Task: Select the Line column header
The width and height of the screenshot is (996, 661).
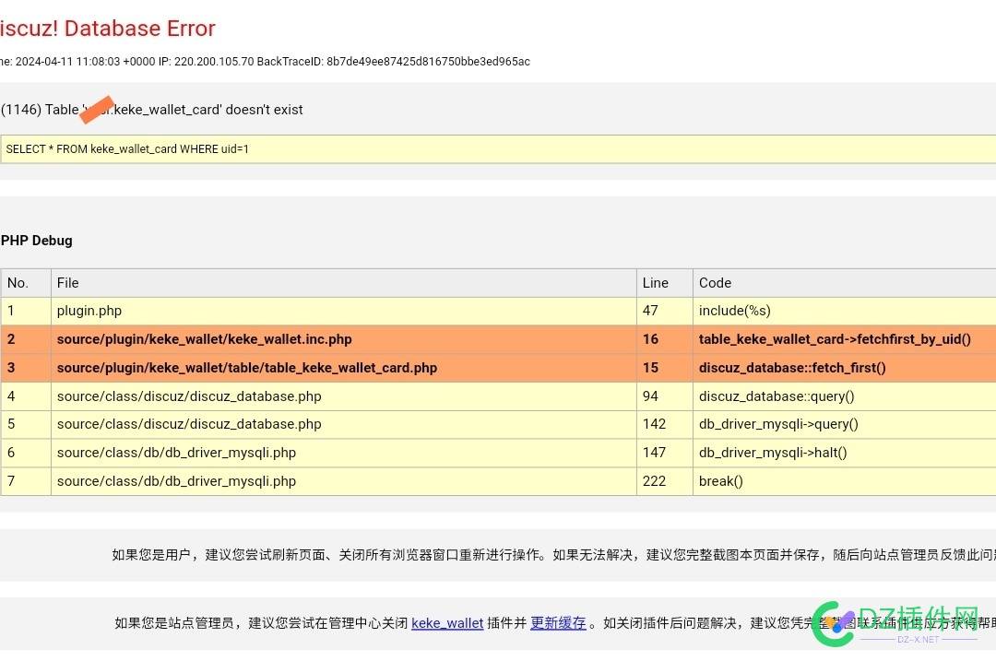Action: (656, 283)
